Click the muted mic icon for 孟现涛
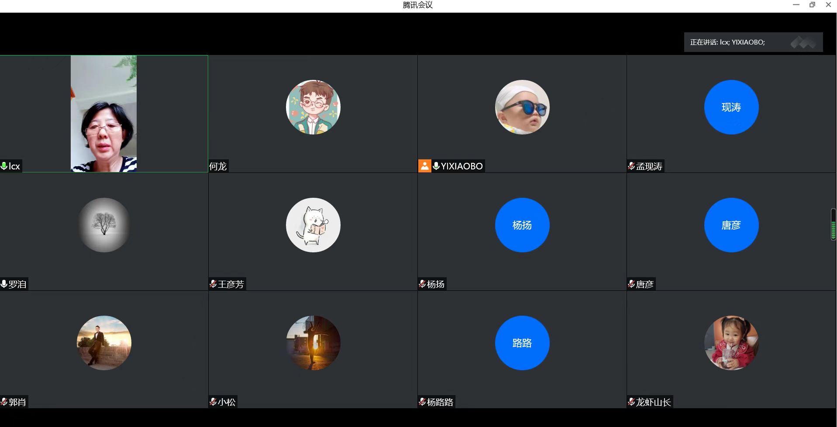 tap(631, 166)
